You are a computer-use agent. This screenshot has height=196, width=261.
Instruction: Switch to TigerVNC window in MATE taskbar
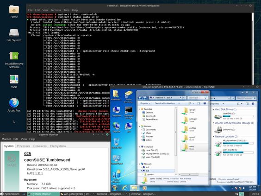pyautogui.click(x=76, y=194)
